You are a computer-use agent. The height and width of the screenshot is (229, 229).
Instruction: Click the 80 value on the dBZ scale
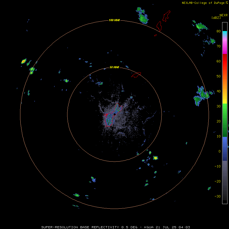coord(219,31)
